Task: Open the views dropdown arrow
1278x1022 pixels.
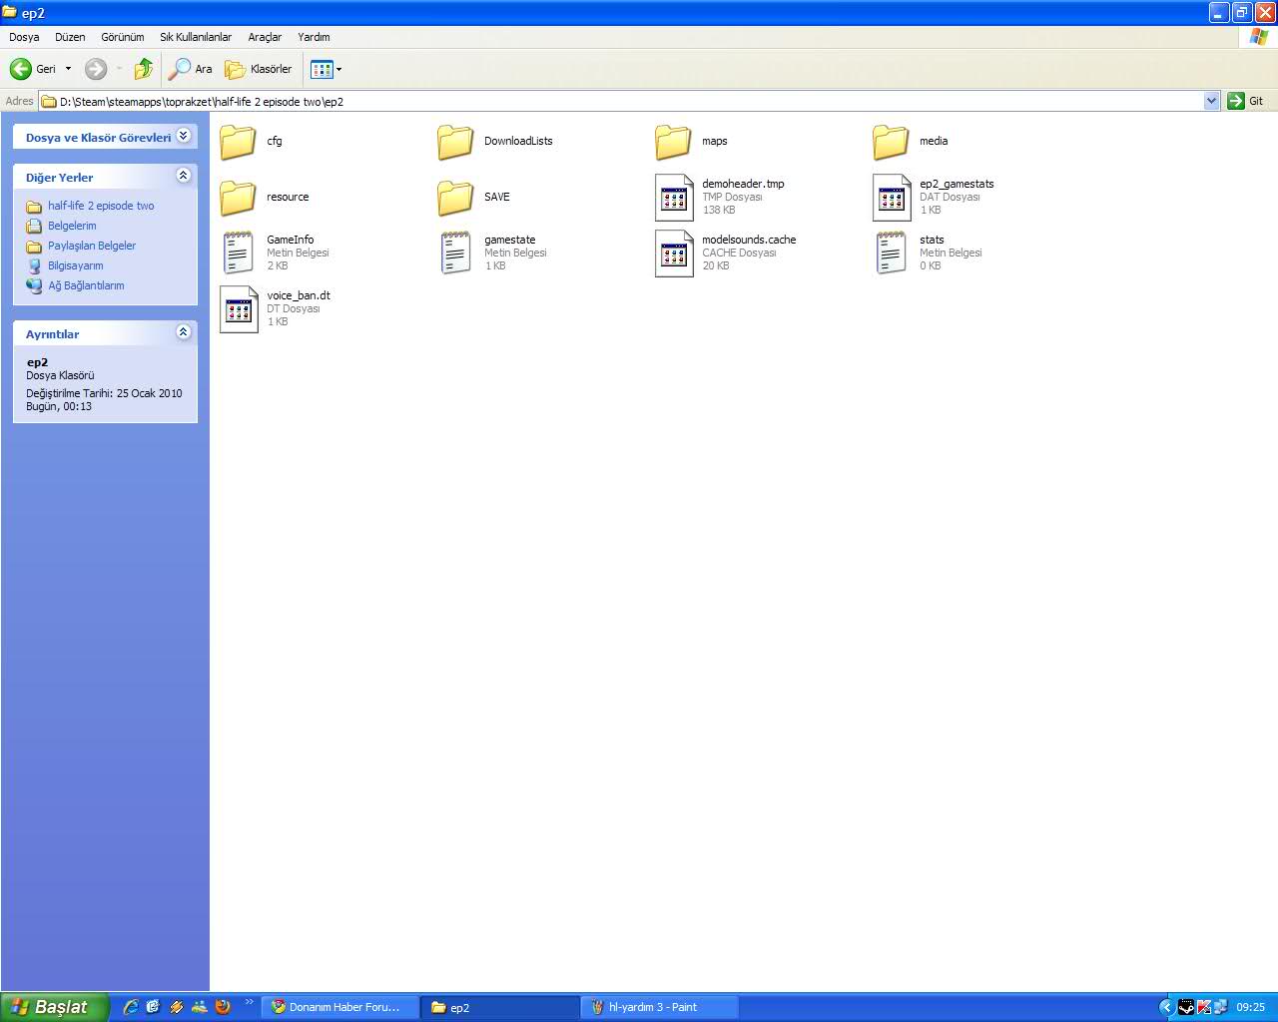Action: (x=338, y=69)
